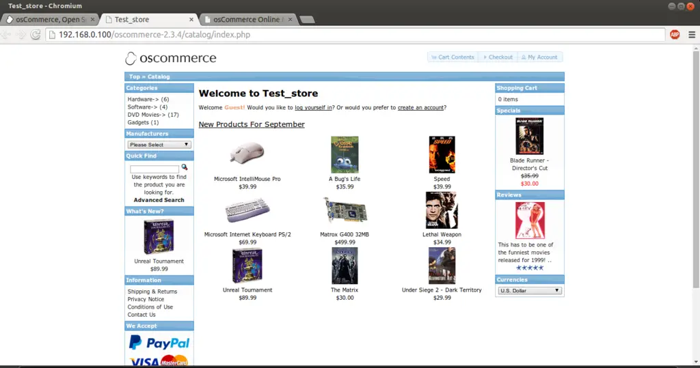Open Shipping & Returns page
The width and height of the screenshot is (700, 368).
click(152, 292)
